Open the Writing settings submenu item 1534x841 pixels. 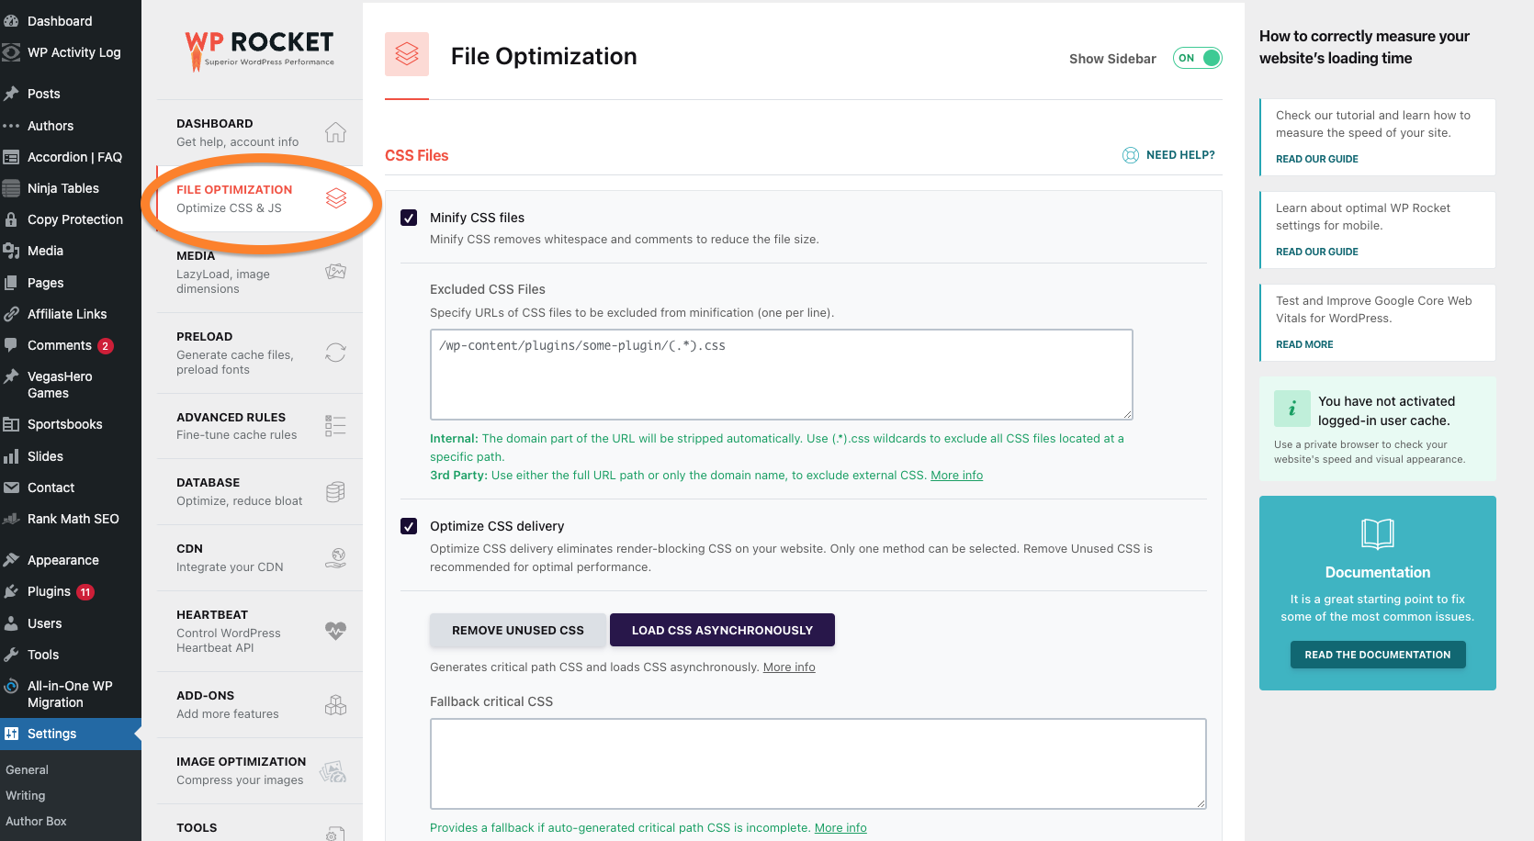click(25, 796)
